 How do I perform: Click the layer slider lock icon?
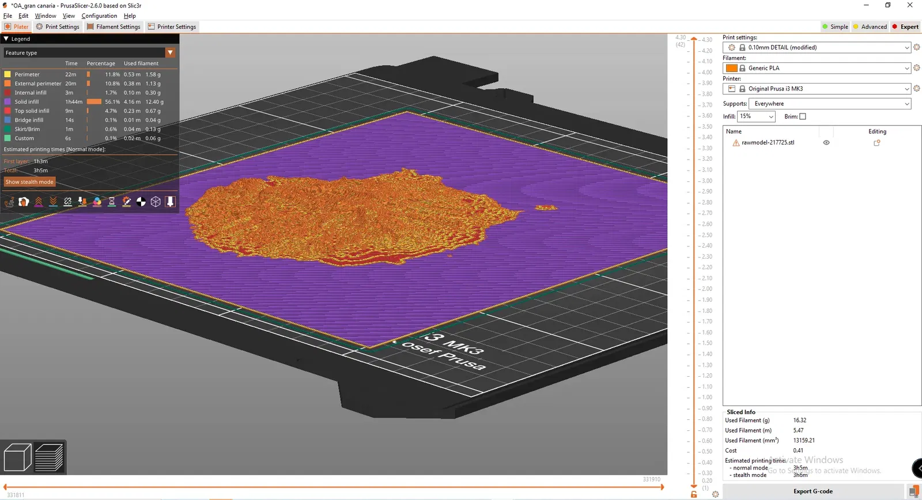694,494
